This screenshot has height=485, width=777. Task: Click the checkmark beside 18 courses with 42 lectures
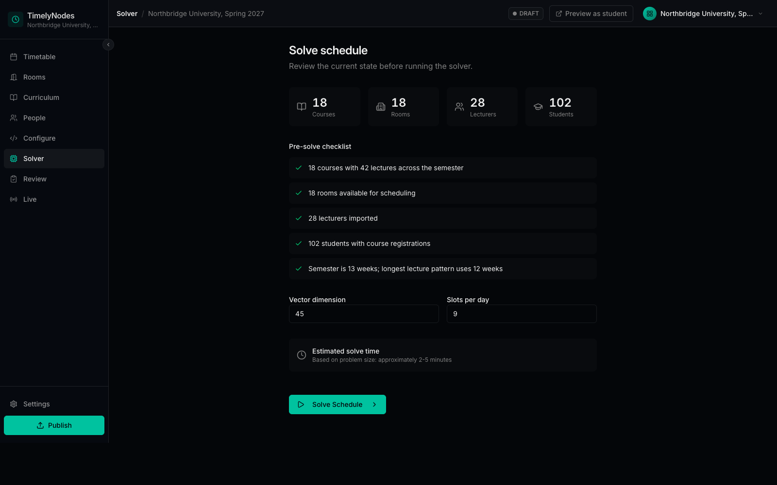coord(299,168)
